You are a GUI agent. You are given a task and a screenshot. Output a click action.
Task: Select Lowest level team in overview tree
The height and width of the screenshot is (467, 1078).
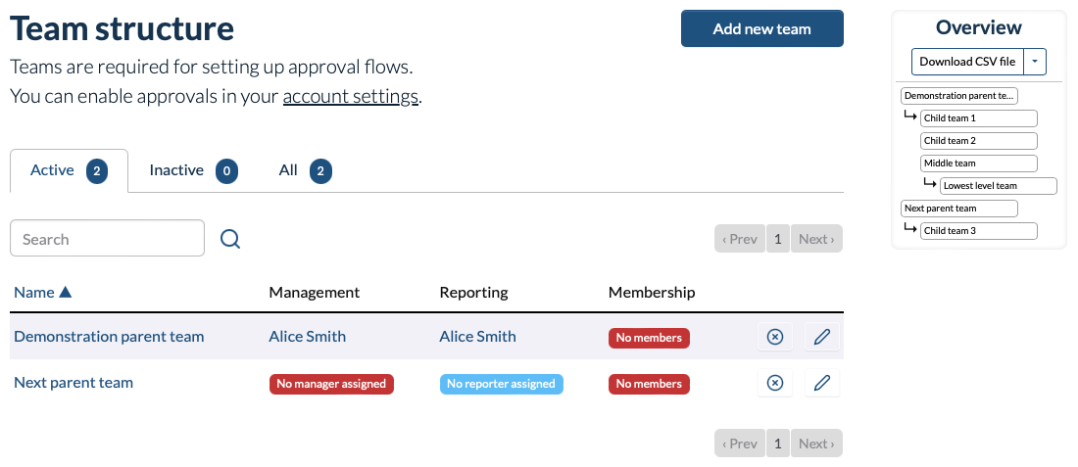tap(998, 186)
